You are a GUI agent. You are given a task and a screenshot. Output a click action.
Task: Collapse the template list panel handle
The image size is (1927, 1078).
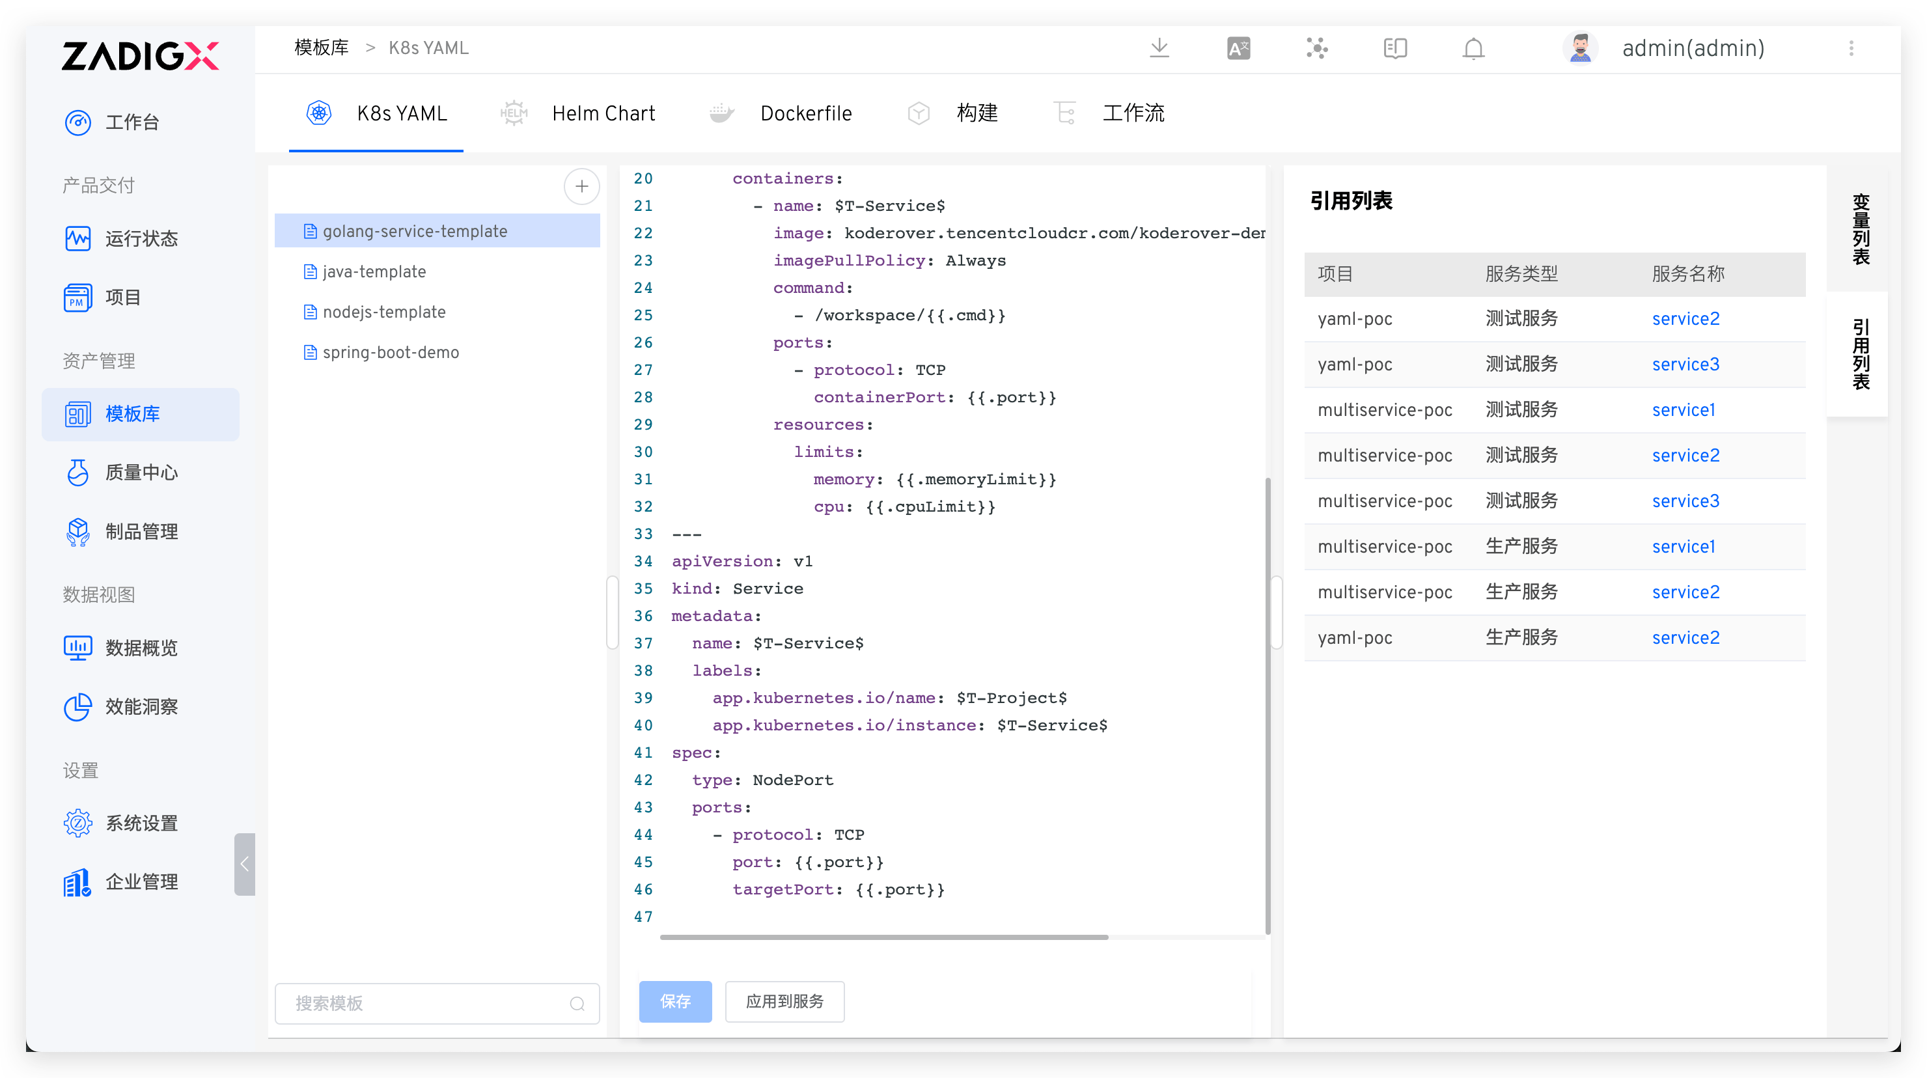pyautogui.click(x=612, y=612)
